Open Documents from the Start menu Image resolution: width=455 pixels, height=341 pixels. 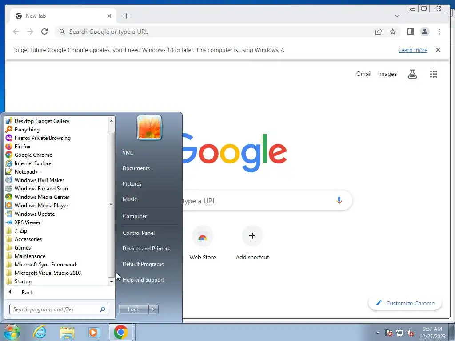click(x=136, y=168)
